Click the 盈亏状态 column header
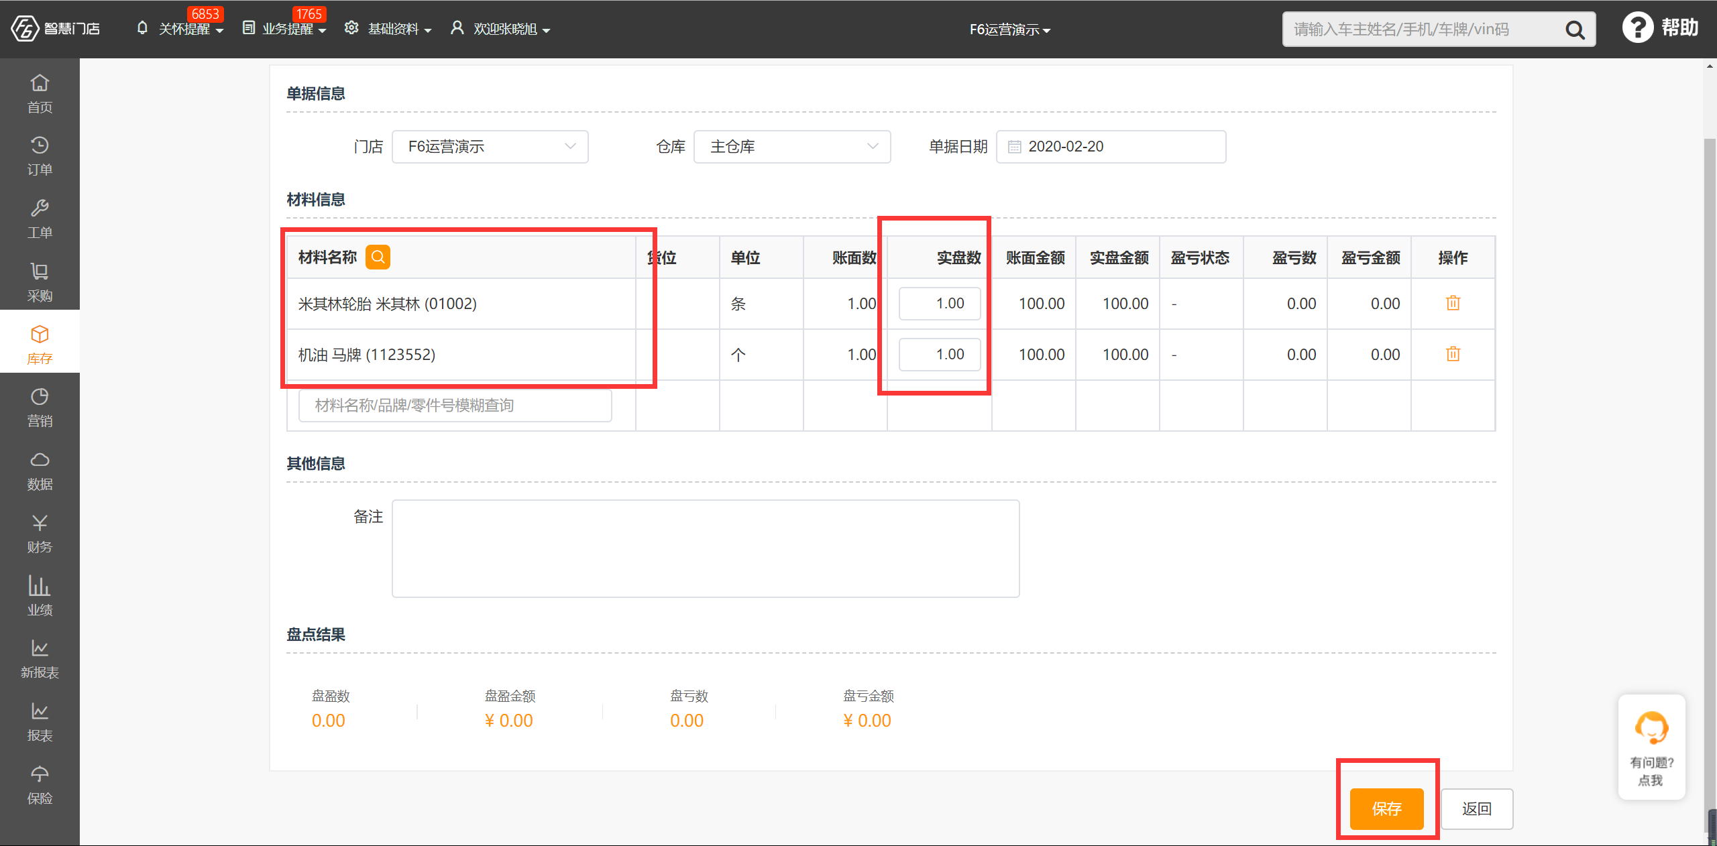The image size is (1717, 846). pyautogui.click(x=1200, y=257)
